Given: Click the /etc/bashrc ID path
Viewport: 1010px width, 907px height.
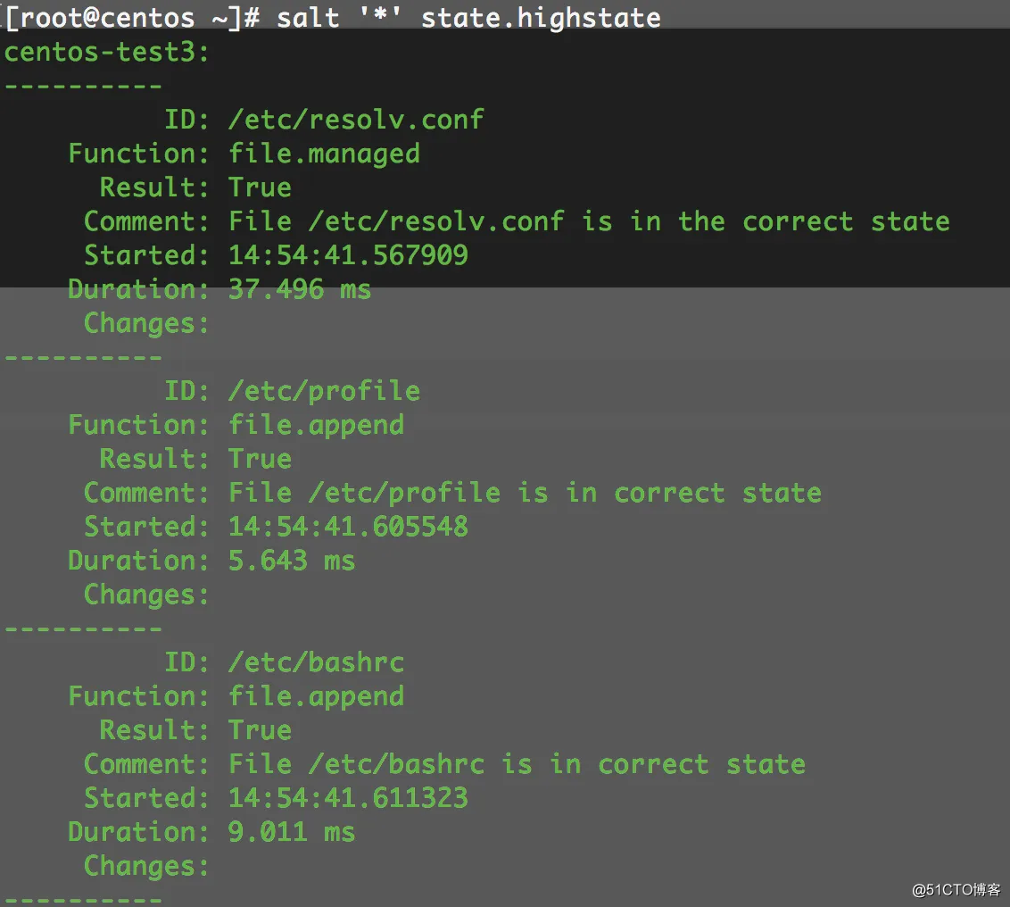Looking at the screenshot, I should (x=316, y=662).
